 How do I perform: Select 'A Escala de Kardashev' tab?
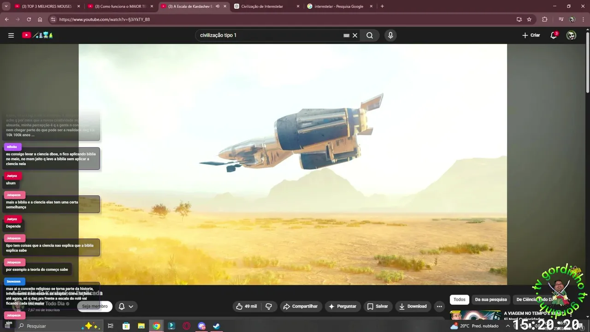pos(193,6)
